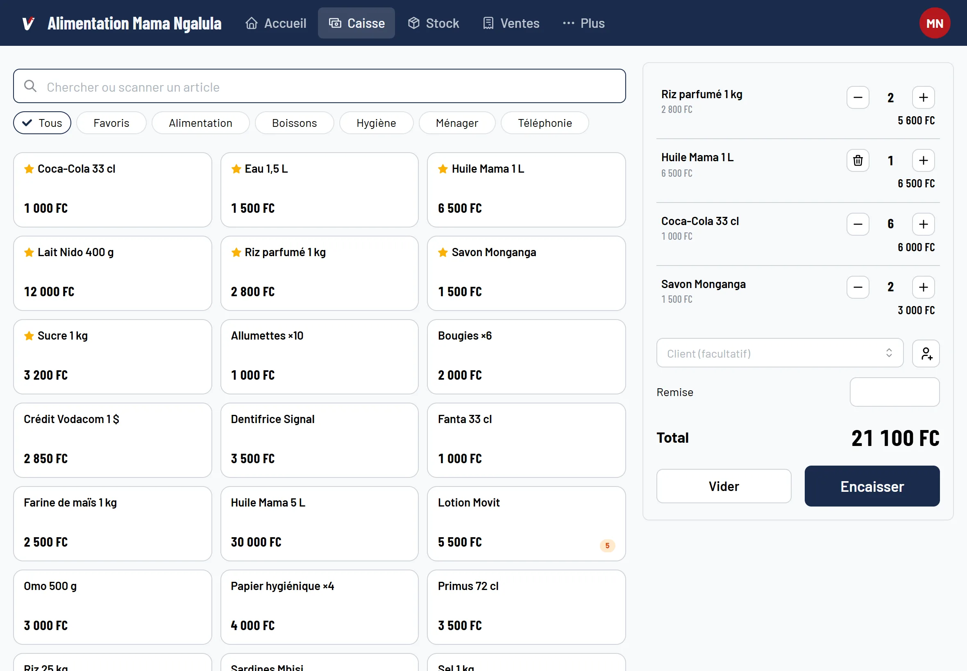The height and width of the screenshot is (671, 967).
Task: Add Allumettes ×10 to the cart
Action: tap(319, 357)
